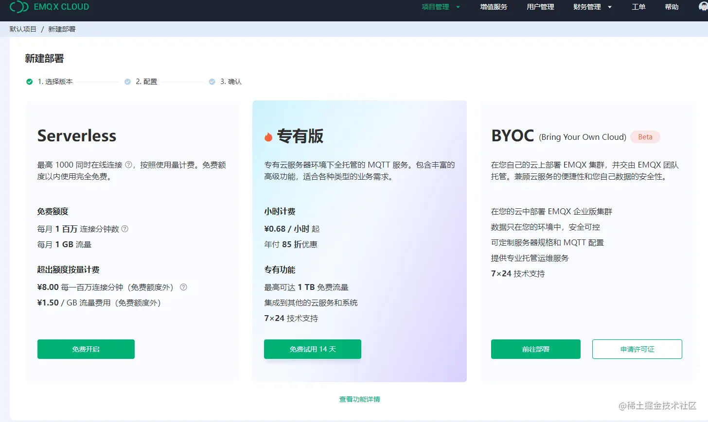Open the 帮助 menu
The width and height of the screenshot is (708, 422).
(672, 7)
